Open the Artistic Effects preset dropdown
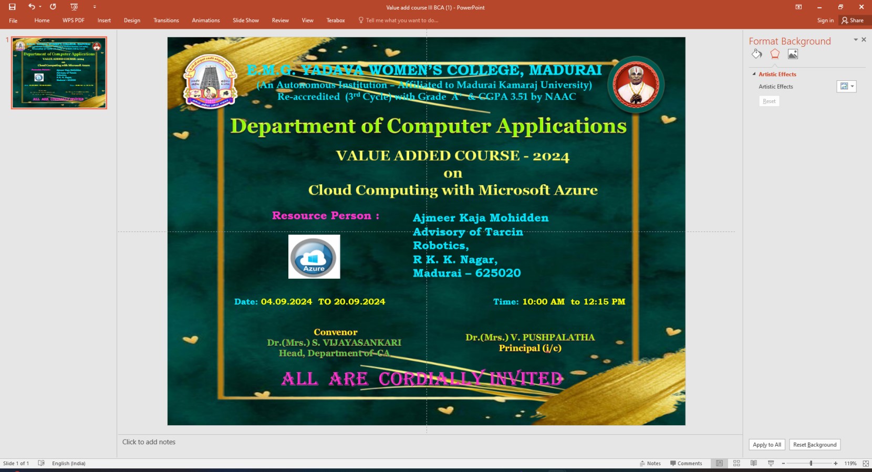This screenshot has height=472, width=872. tap(846, 86)
